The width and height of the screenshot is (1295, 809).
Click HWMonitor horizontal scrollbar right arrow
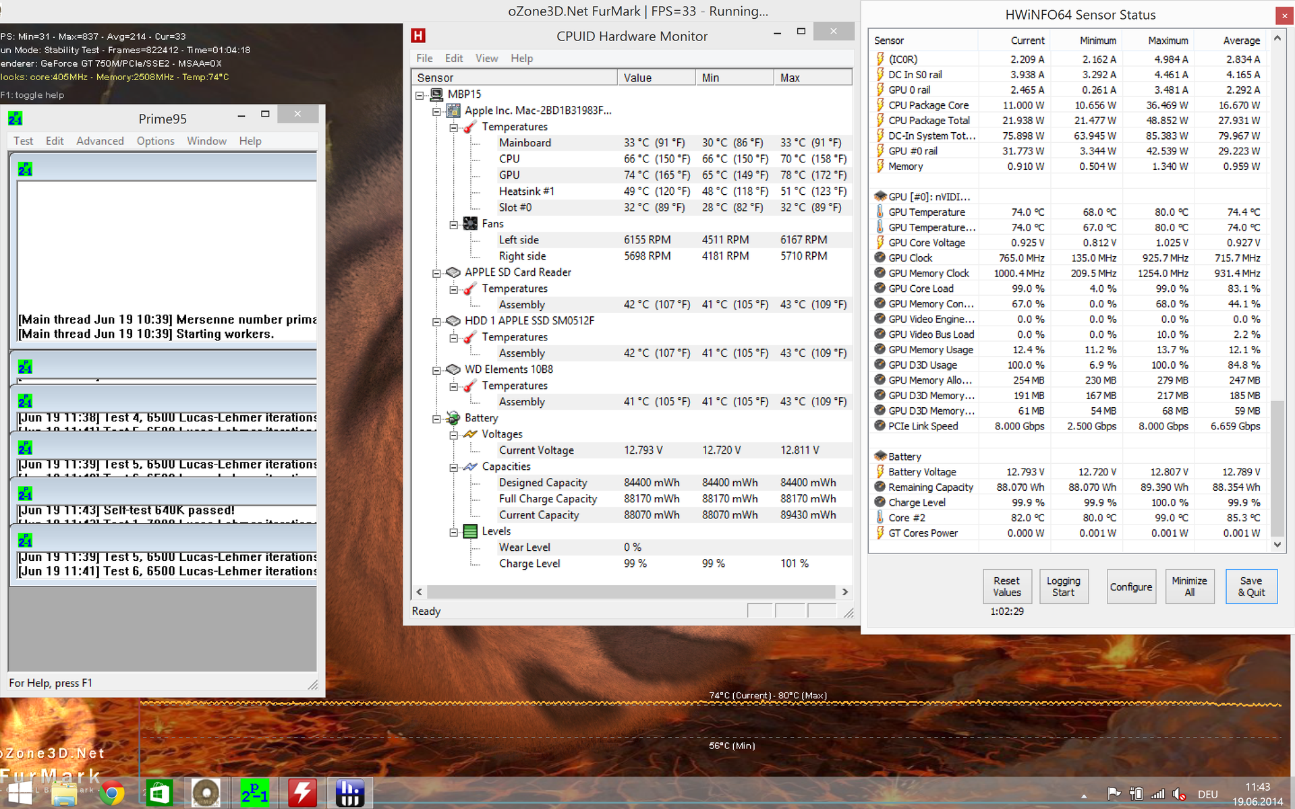[845, 592]
